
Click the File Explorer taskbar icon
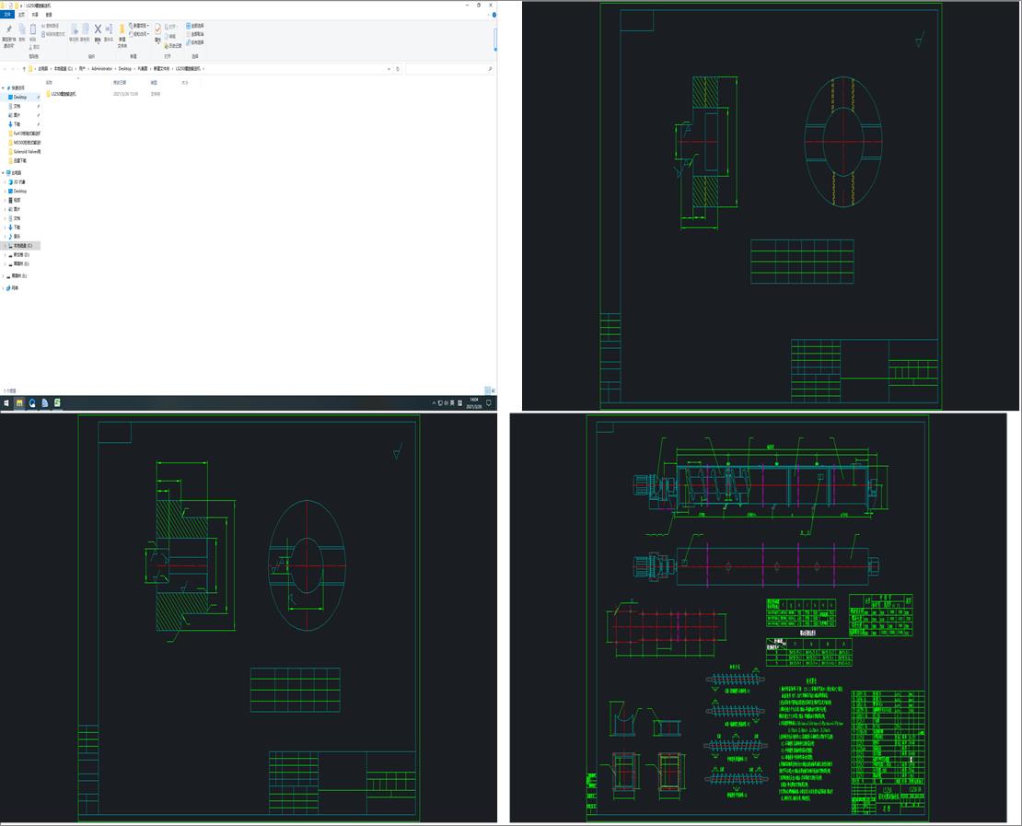(19, 403)
